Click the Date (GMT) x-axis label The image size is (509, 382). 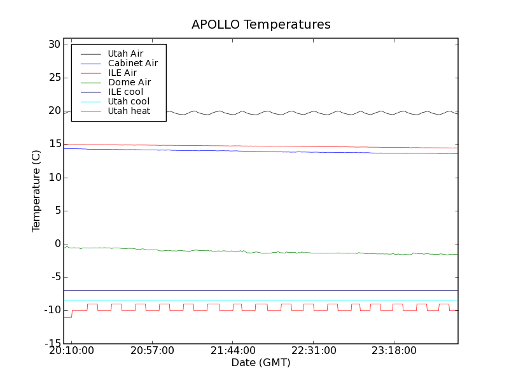(261, 363)
